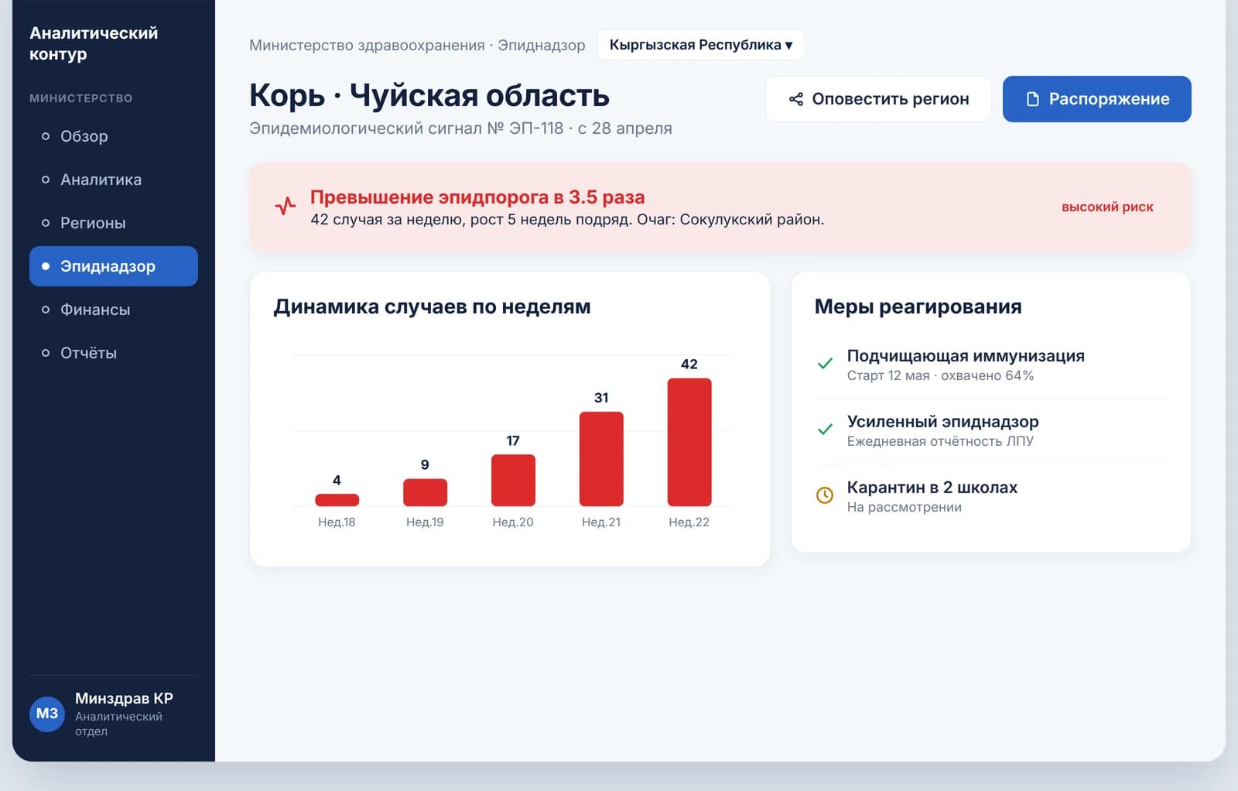Click the высокий риск label in the banner
Image resolution: width=1238 pixels, height=791 pixels.
pos(1107,207)
